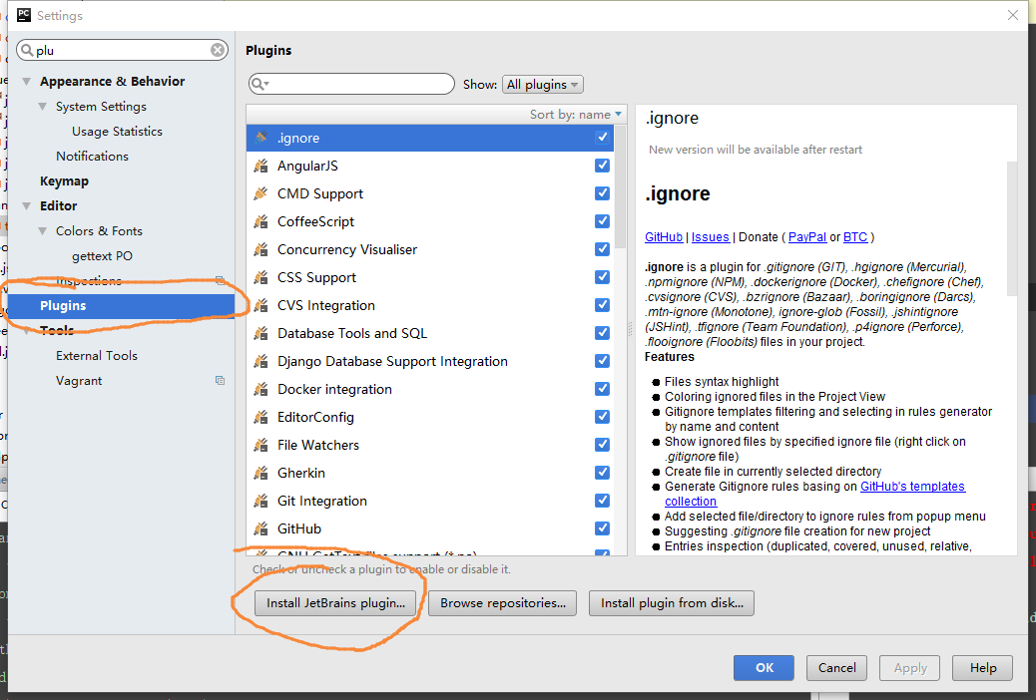Click the CSS Support plugin icon
The width and height of the screenshot is (1036, 700).
point(260,277)
